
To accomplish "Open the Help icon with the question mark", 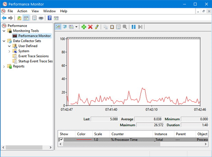I will (x=50, y=18).
